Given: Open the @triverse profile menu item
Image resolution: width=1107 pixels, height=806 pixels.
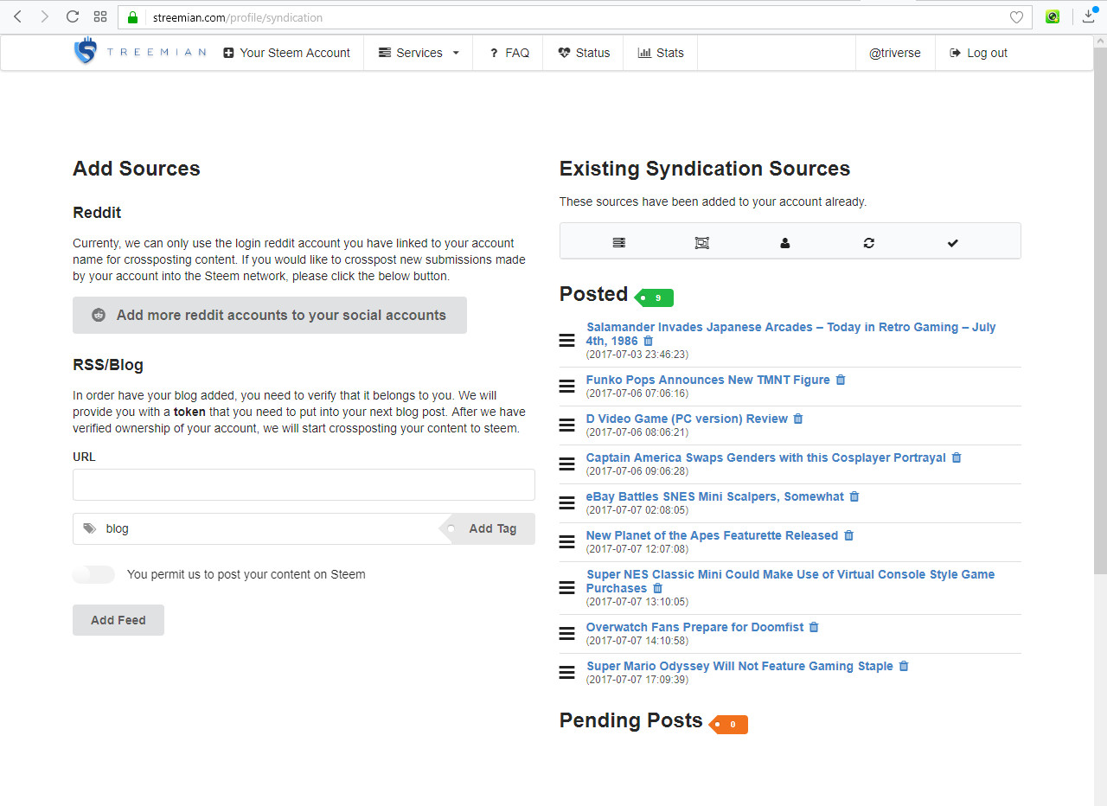Looking at the screenshot, I should pyautogui.click(x=895, y=53).
